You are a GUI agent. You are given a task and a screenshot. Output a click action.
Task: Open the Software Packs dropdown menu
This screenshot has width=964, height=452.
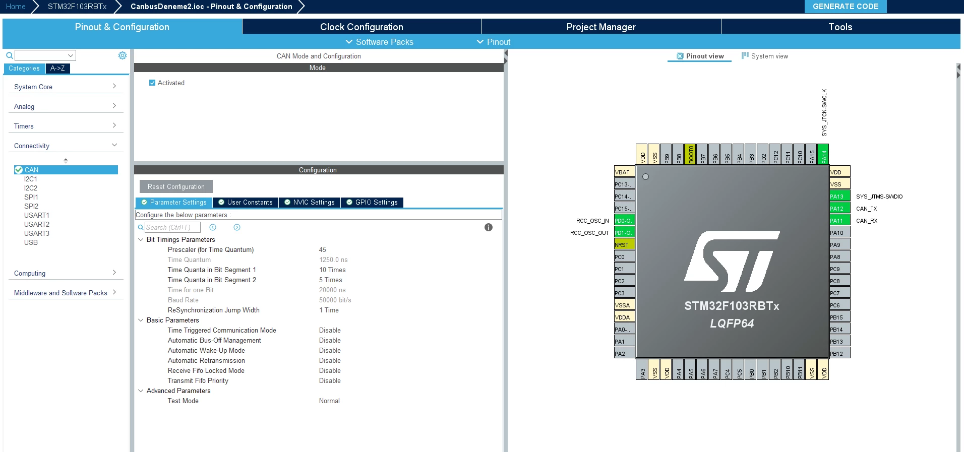(x=380, y=42)
